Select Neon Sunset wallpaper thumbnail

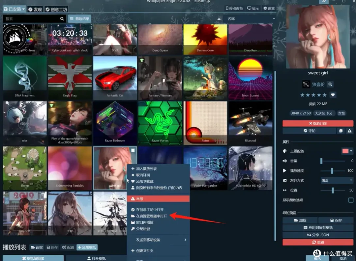point(251,78)
